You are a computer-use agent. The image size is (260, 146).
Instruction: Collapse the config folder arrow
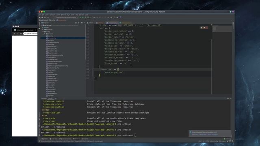point(43,32)
